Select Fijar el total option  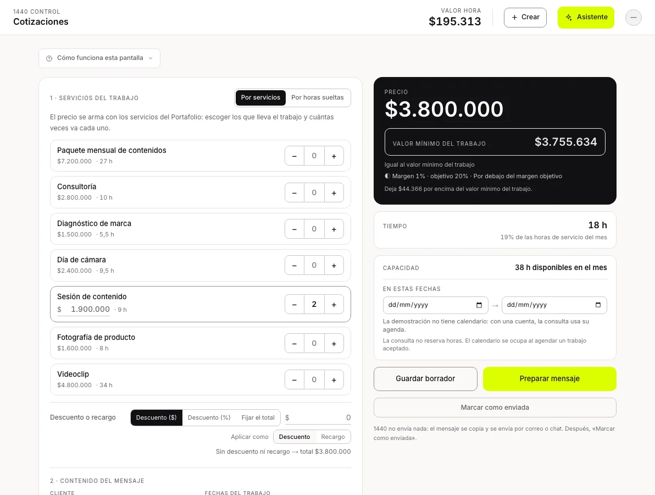click(x=258, y=417)
